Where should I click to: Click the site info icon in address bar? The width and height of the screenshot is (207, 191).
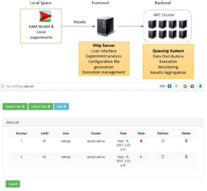click(3, 86)
